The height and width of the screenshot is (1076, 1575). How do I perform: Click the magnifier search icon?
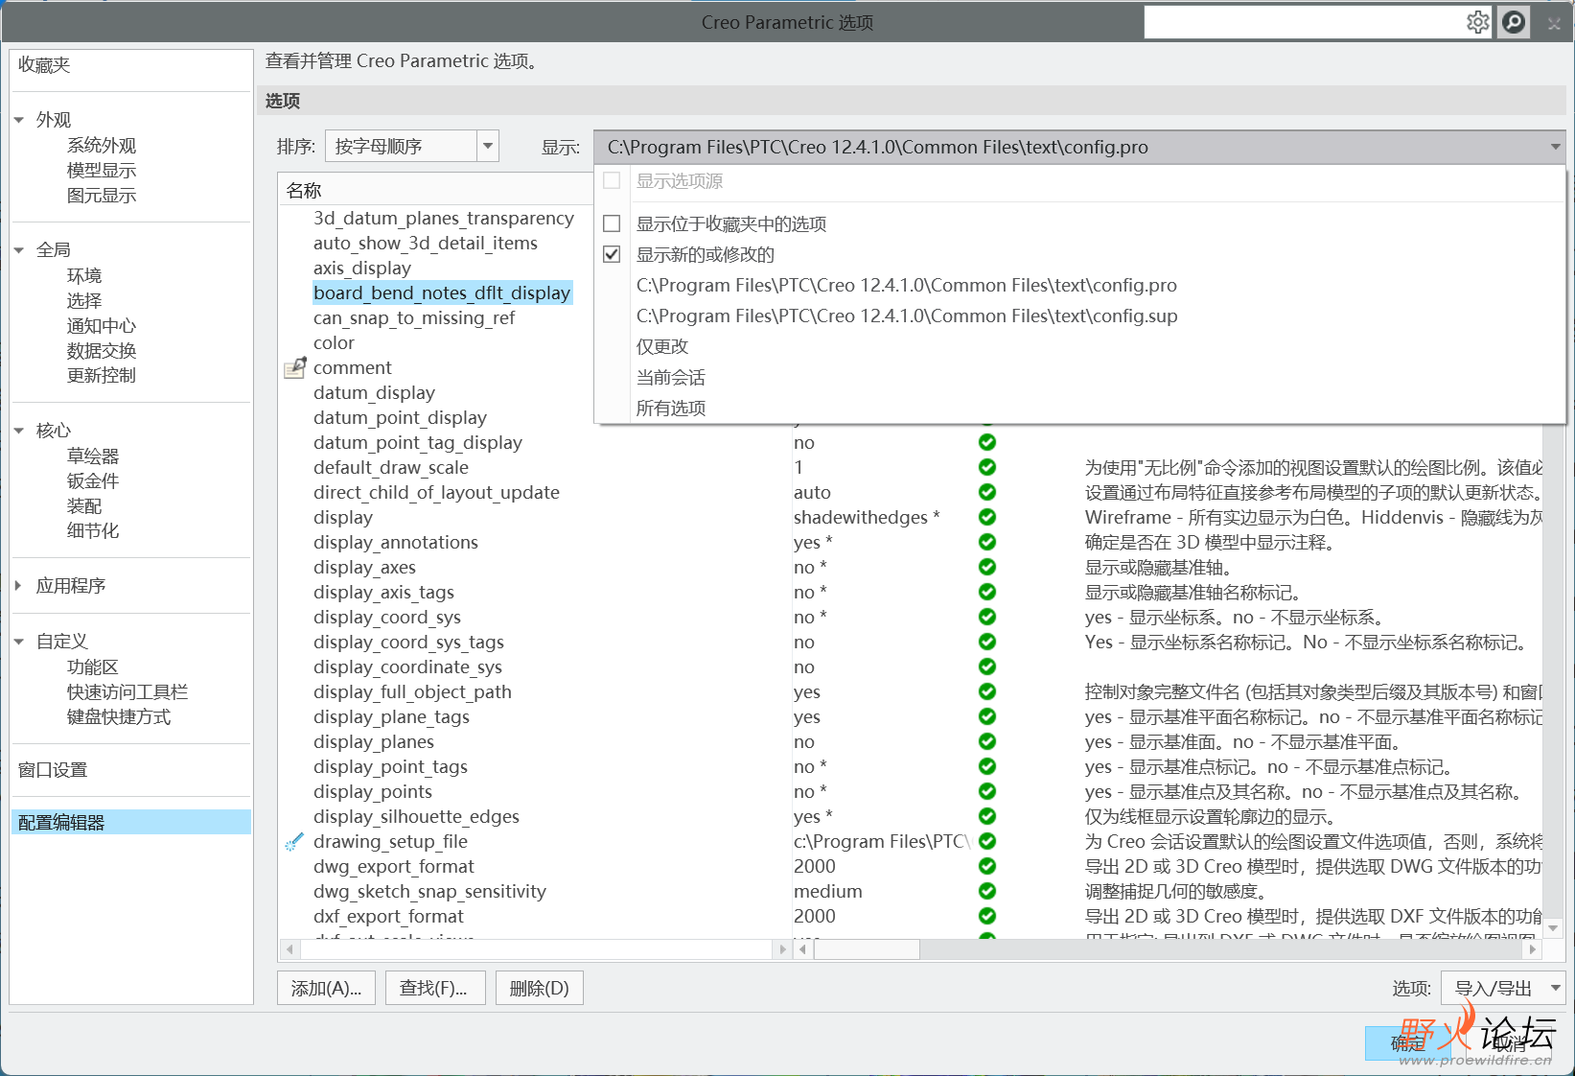pyautogui.click(x=1514, y=22)
